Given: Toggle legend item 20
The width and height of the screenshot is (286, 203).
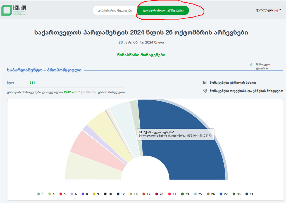Looking at the screenshot, I should [159, 194].
